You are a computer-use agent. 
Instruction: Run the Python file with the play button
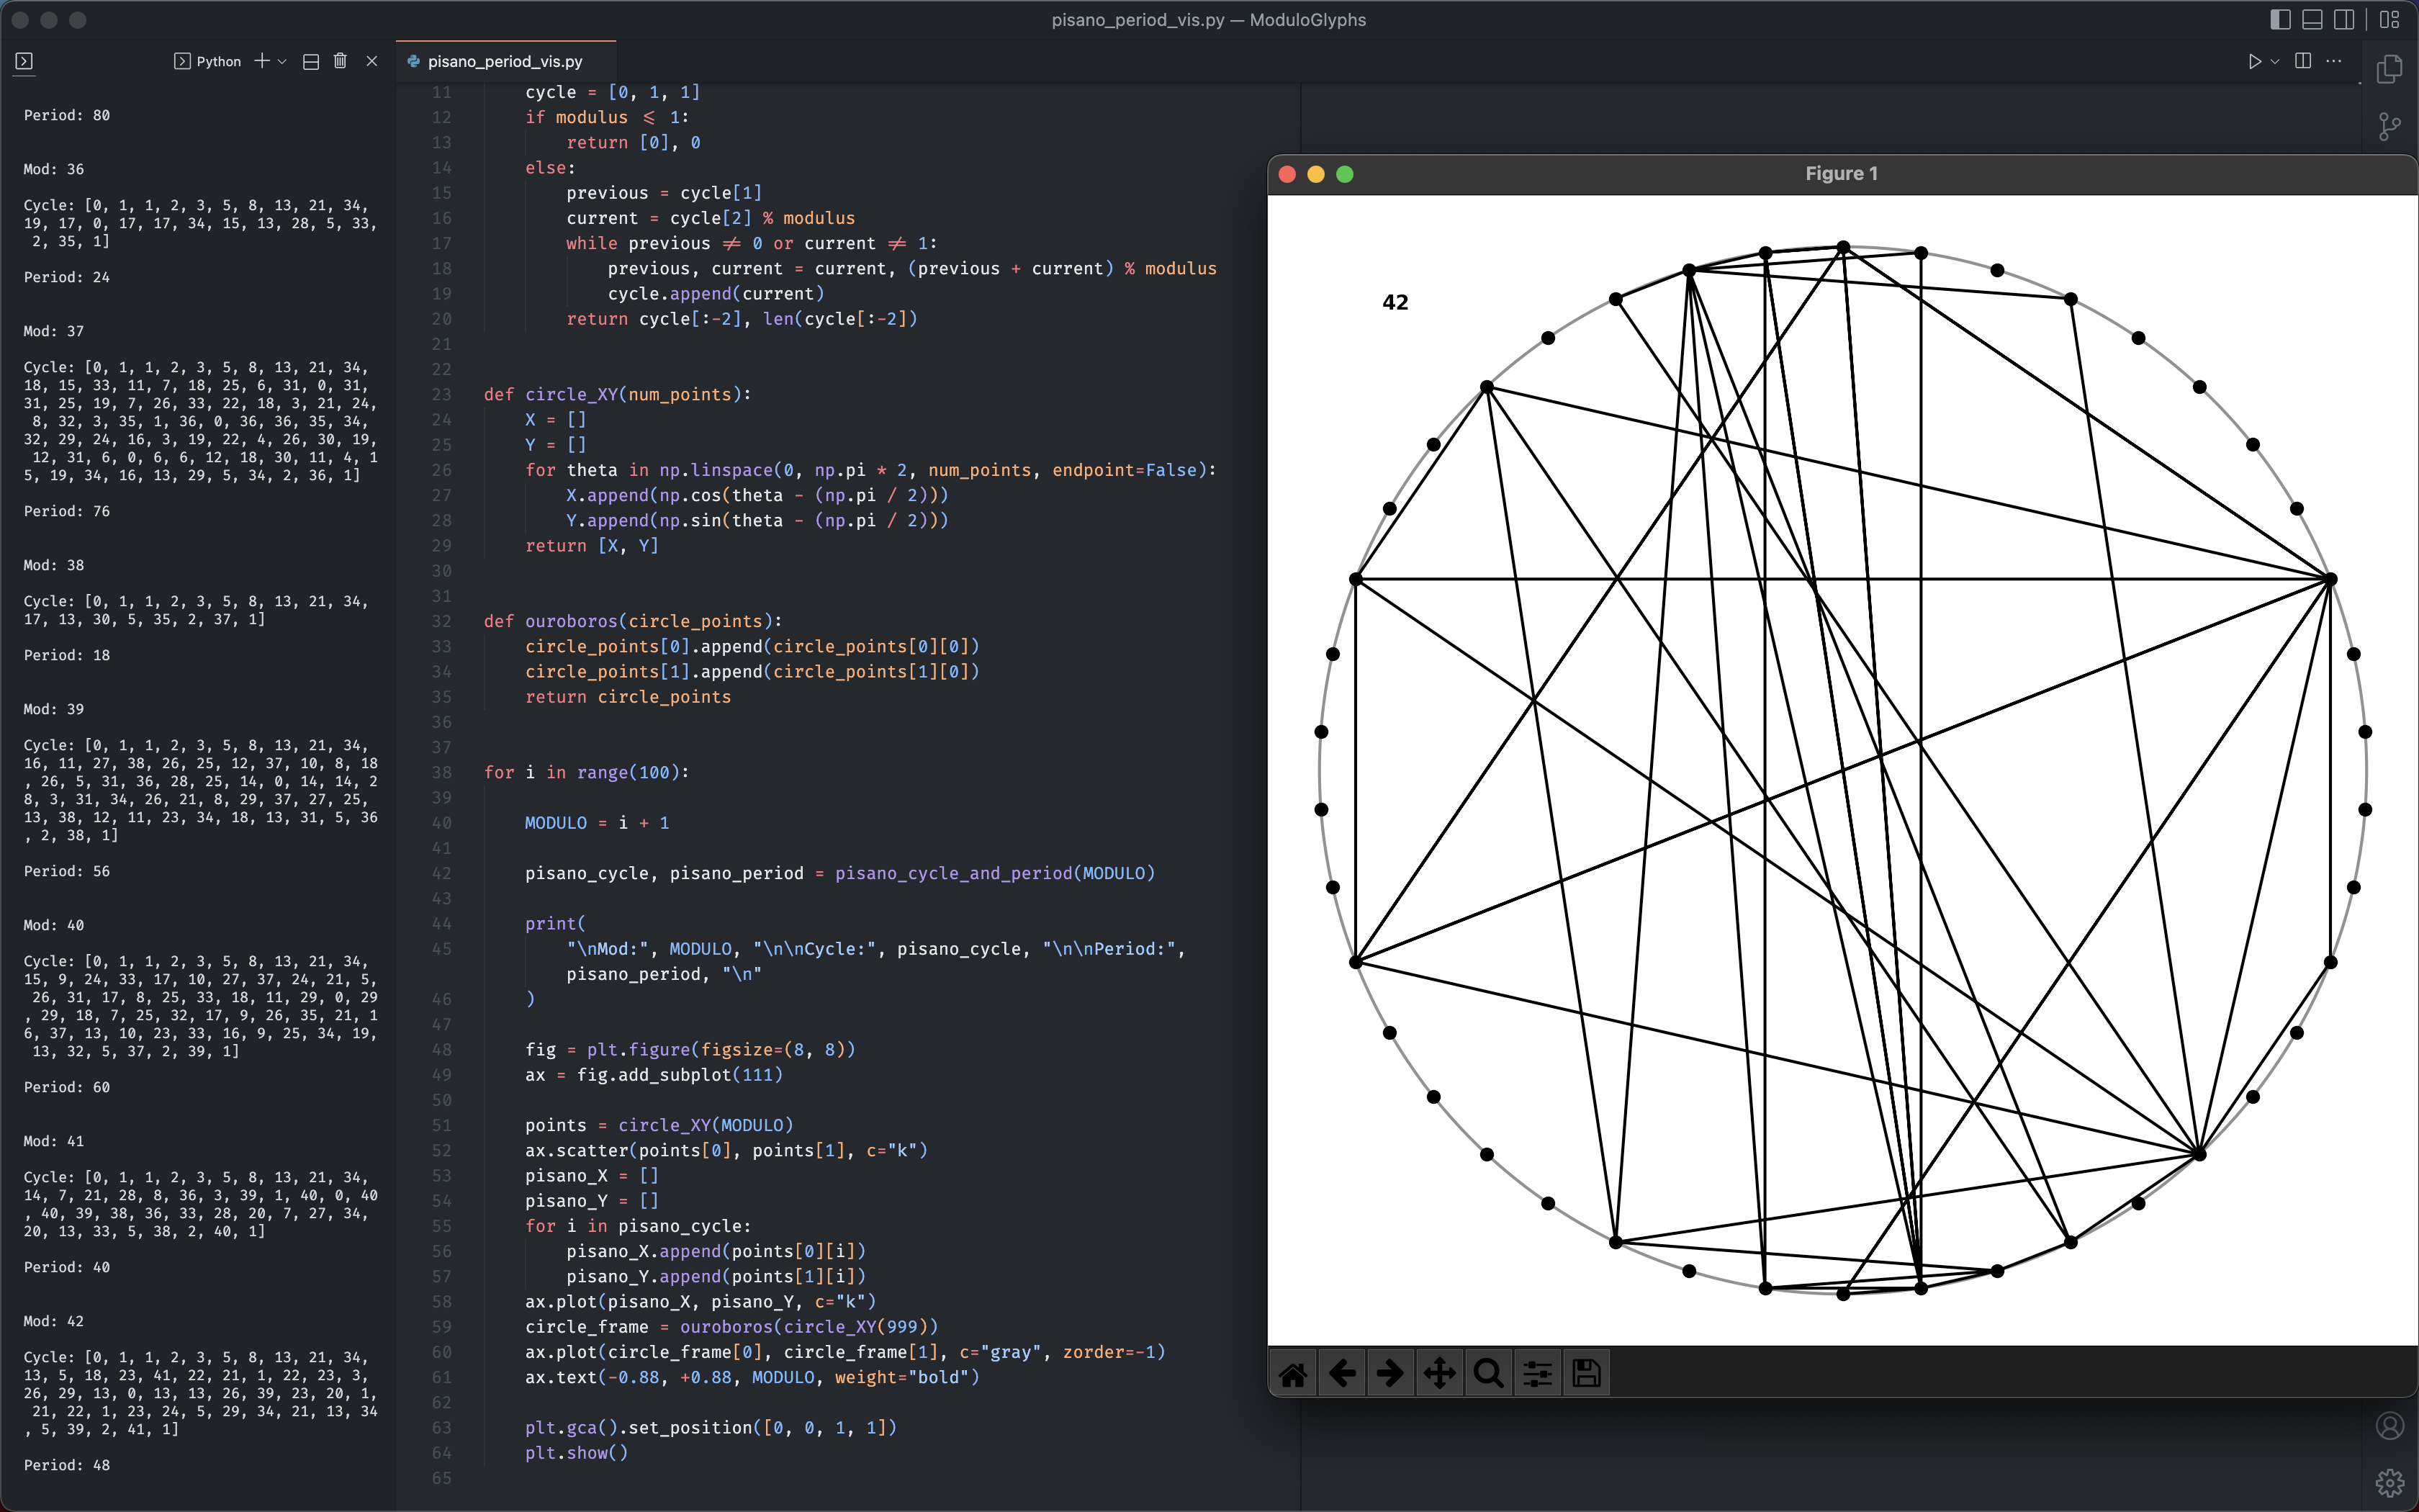(2255, 61)
